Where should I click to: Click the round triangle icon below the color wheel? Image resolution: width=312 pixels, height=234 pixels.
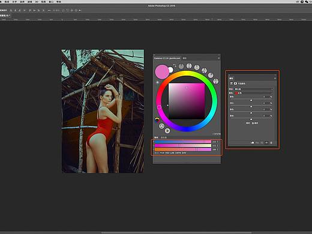pyautogui.click(x=161, y=126)
